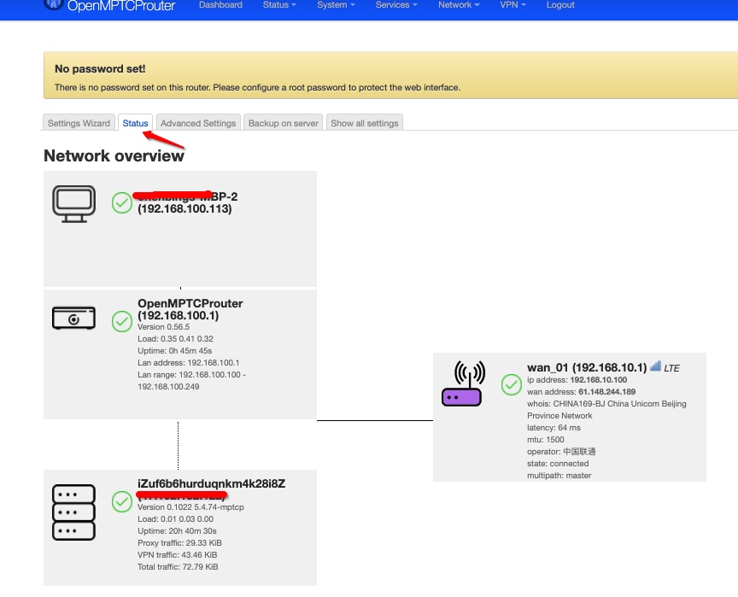Expand the VPN dropdown menu
The width and height of the screenshot is (738, 597).
(512, 5)
